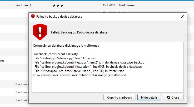194x107 pixels.
Task: Click the 'Failed: Backing up Kobo device database' message
Action: (79, 32)
